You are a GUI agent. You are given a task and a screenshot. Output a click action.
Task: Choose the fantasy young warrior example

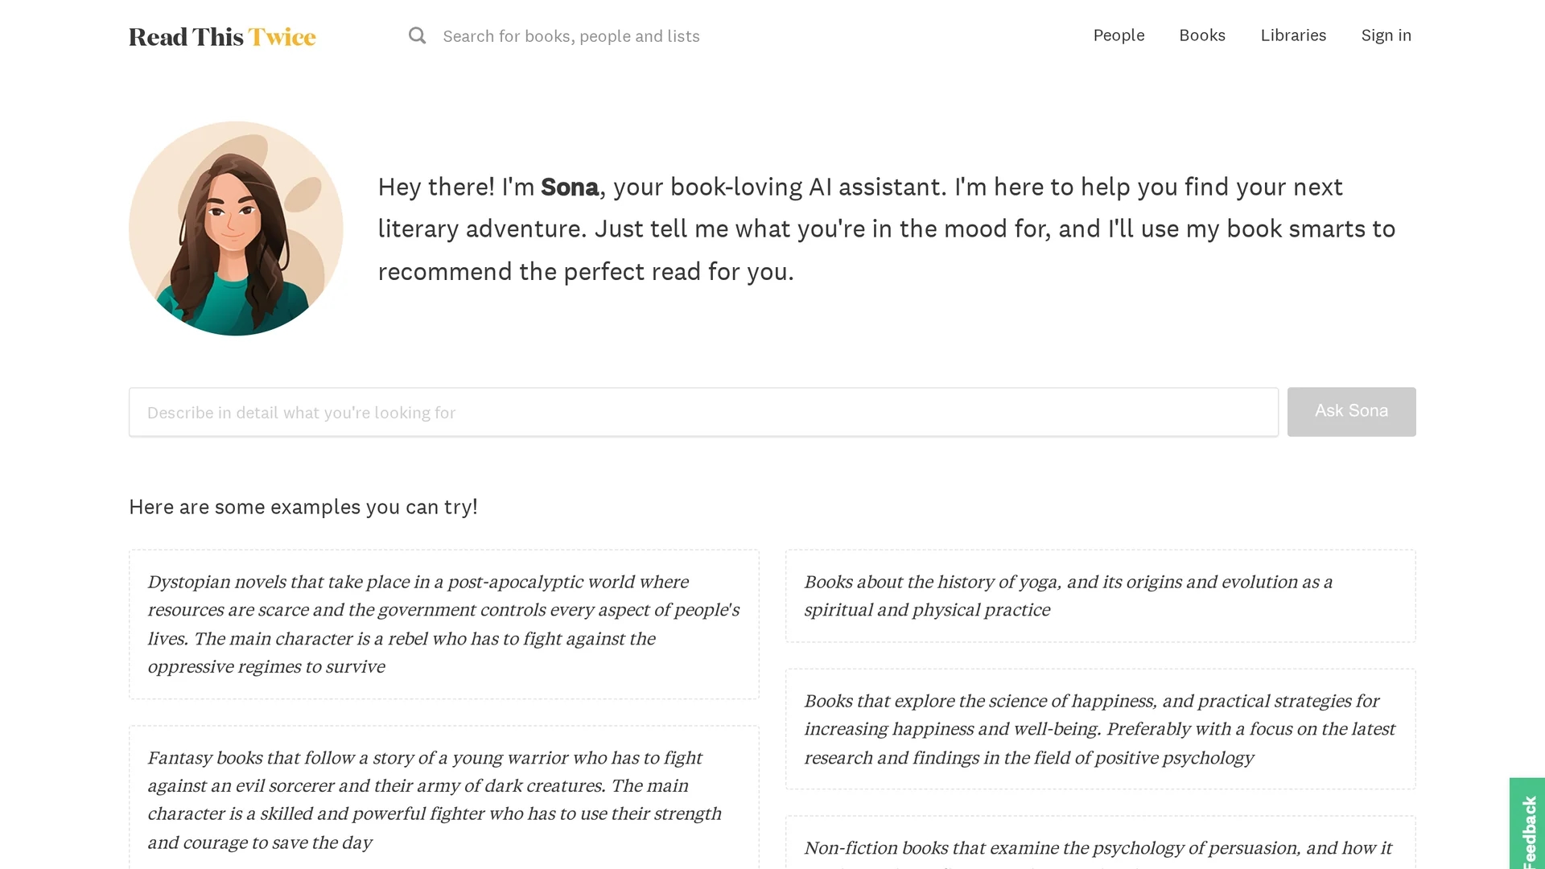tap(444, 798)
